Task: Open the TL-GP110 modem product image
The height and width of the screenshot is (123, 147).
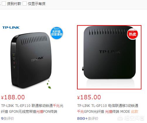Action: [x=109, y=57]
